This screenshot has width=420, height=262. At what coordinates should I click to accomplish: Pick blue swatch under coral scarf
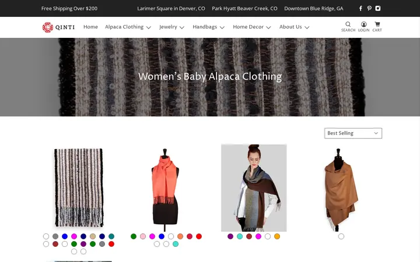coord(161,236)
